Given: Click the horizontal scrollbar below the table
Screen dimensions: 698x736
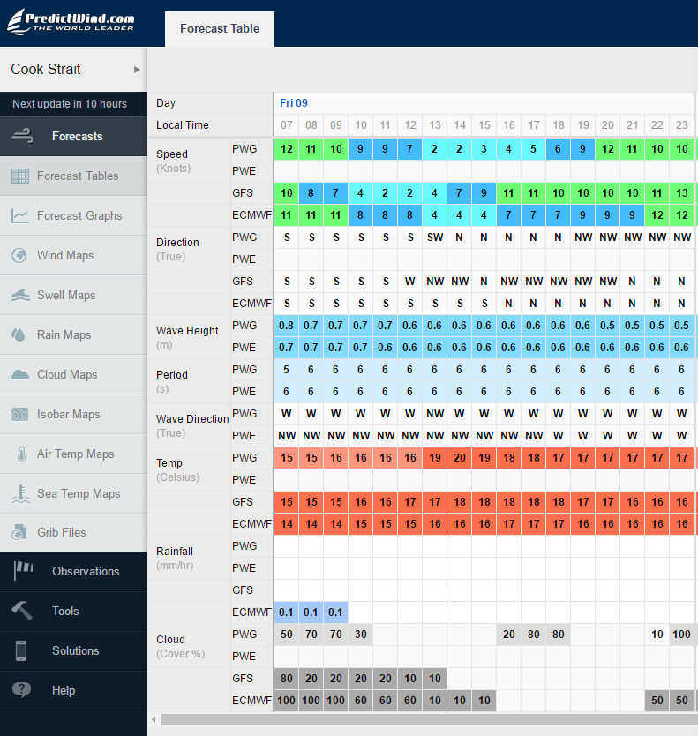Looking at the screenshot, I should [x=424, y=720].
